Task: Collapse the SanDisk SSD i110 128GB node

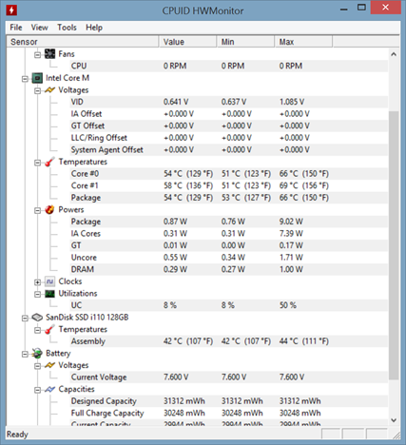Action: click(25, 319)
